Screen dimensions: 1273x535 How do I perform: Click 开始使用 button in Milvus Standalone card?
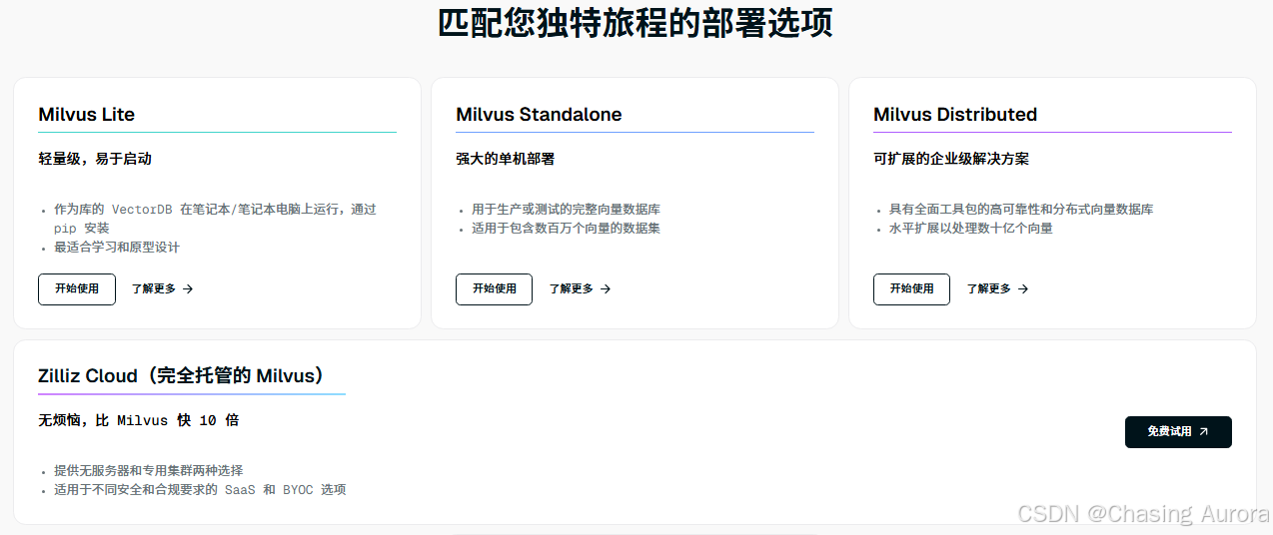(494, 288)
